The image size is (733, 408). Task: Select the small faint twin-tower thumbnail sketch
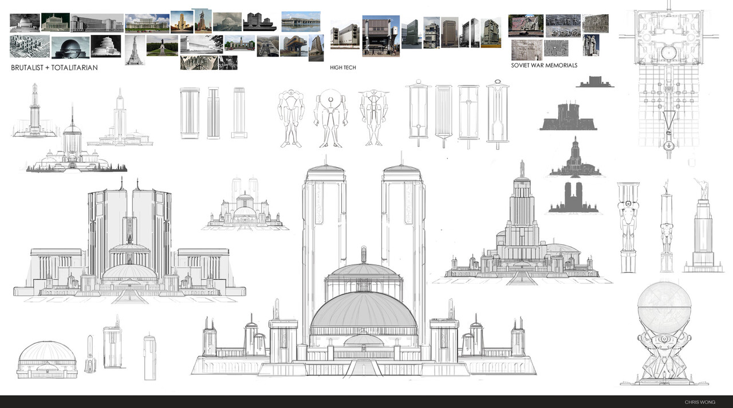click(x=245, y=203)
